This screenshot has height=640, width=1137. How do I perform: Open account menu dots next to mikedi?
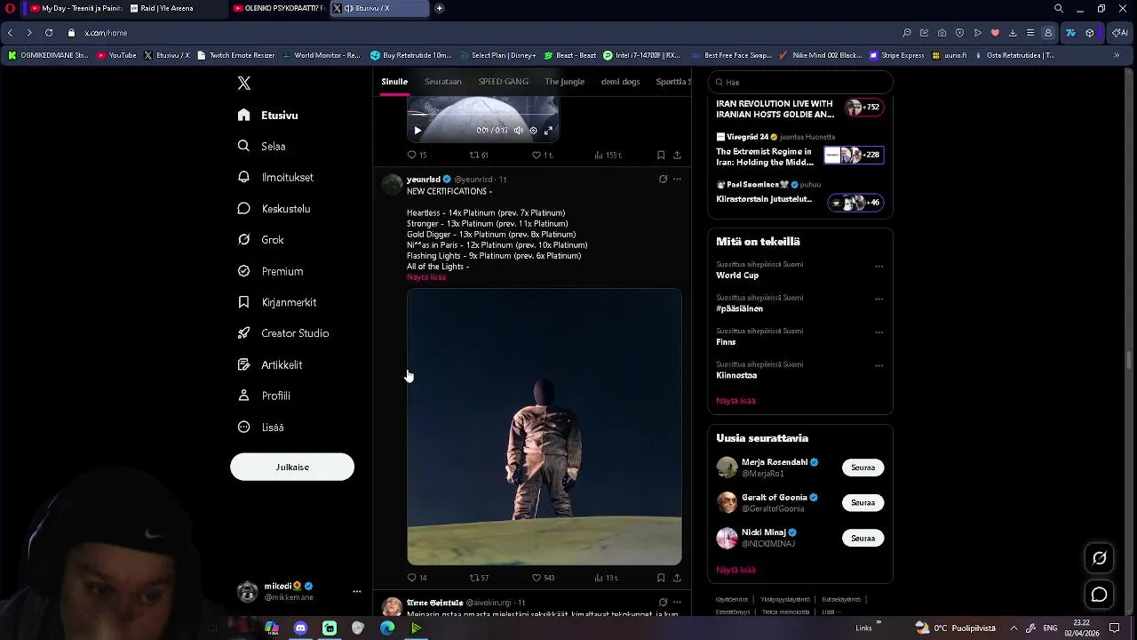pyautogui.click(x=356, y=591)
